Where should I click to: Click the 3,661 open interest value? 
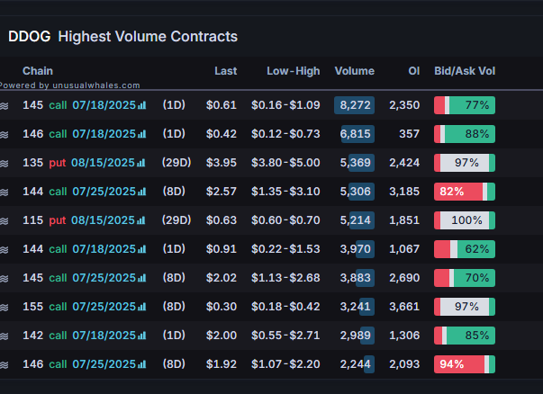tap(404, 307)
